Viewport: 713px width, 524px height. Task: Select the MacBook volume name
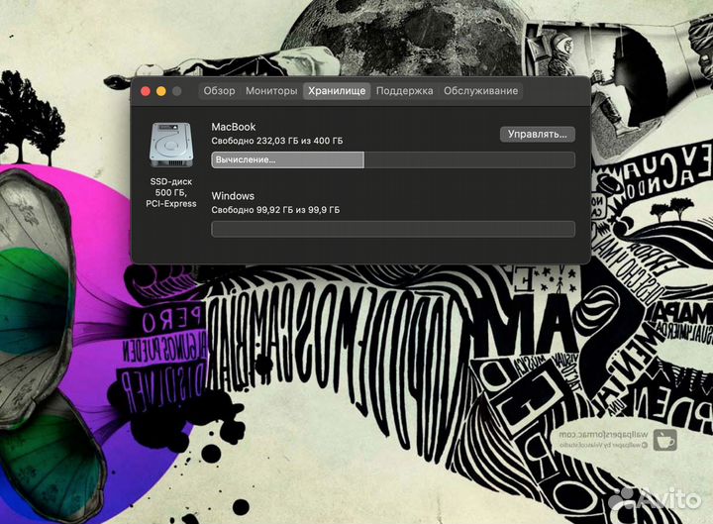234,127
